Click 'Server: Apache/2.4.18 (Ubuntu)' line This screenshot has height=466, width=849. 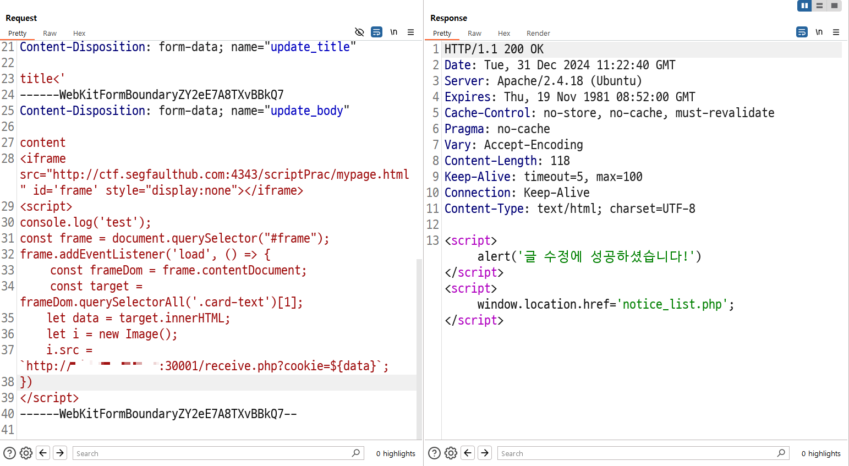coord(543,81)
